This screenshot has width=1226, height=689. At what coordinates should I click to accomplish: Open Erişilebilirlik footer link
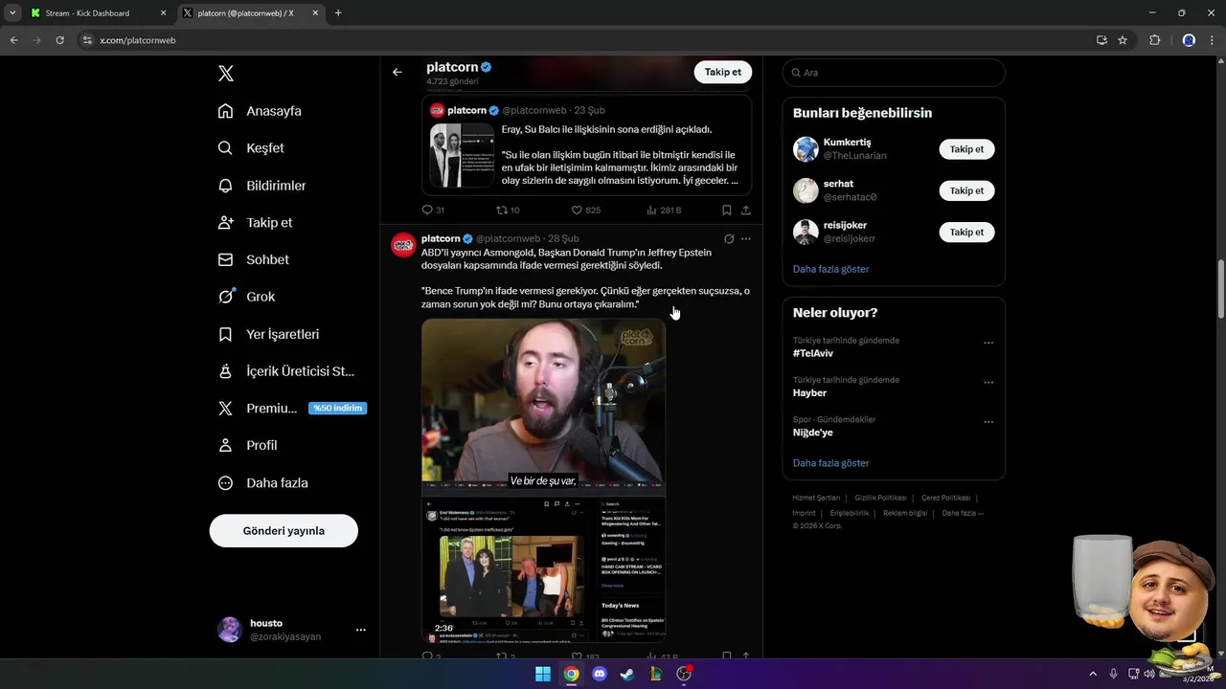pyautogui.click(x=850, y=514)
